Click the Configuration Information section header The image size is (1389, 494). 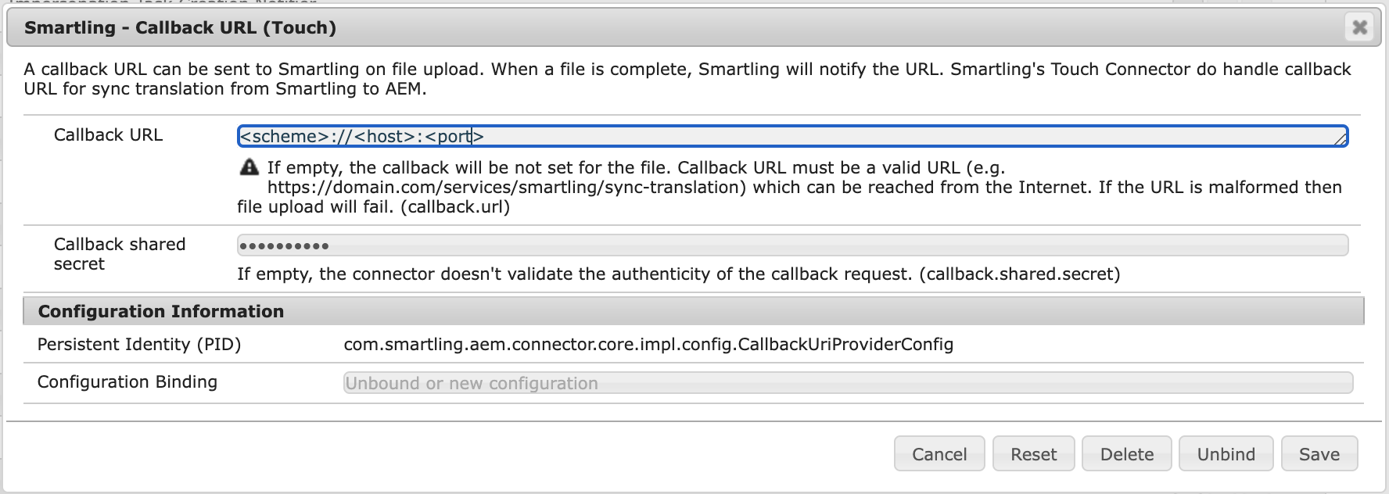point(694,311)
